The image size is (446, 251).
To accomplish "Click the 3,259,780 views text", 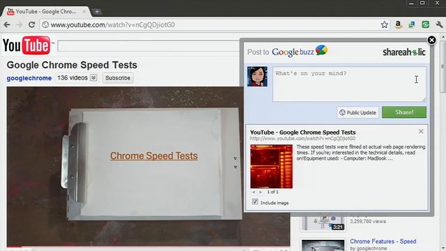I will click(368, 221).
